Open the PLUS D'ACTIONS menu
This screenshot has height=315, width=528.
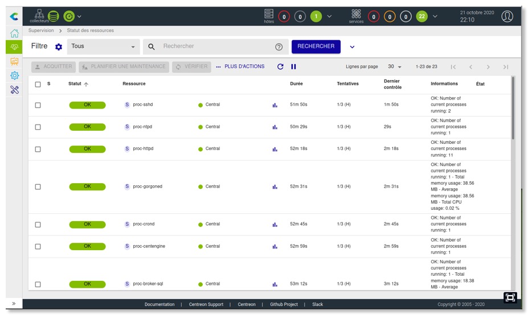240,67
